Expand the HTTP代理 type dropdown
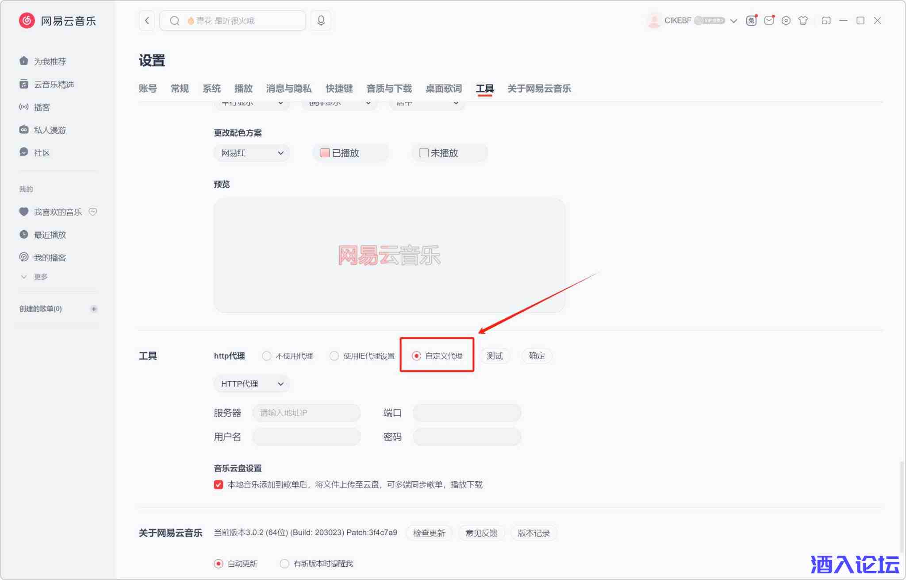 click(252, 384)
